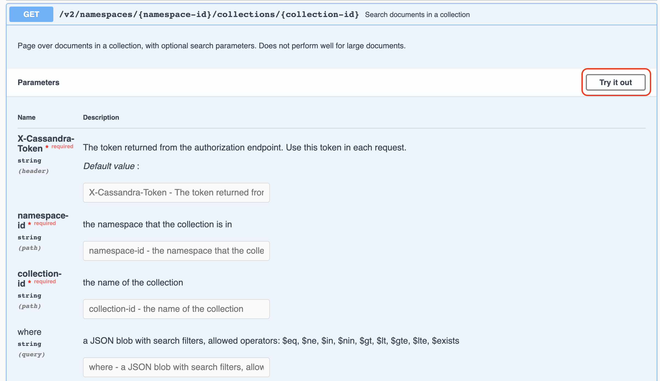Click the Name column header
Viewport: 660px width, 381px height.
[26, 117]
